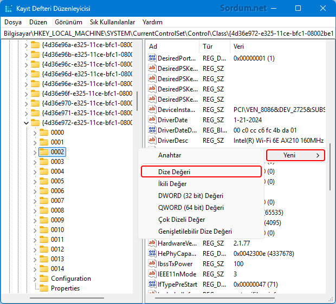Click the DriverDateD binary value icon
The height and width of the screenshot is (304, 336).
point(152,130)
